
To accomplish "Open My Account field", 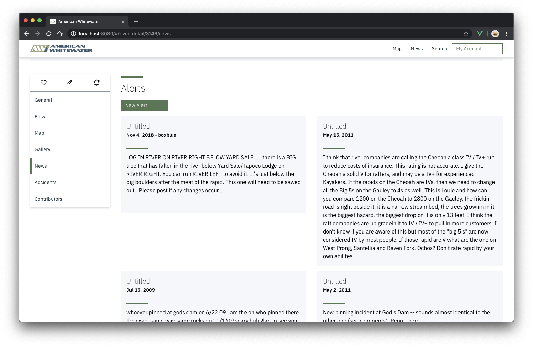I will click(x=477, y=49).
